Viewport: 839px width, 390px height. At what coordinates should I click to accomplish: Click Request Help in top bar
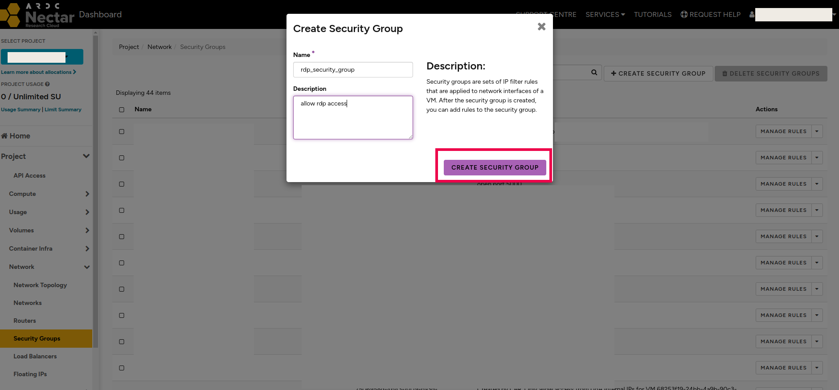pos(711,15)
